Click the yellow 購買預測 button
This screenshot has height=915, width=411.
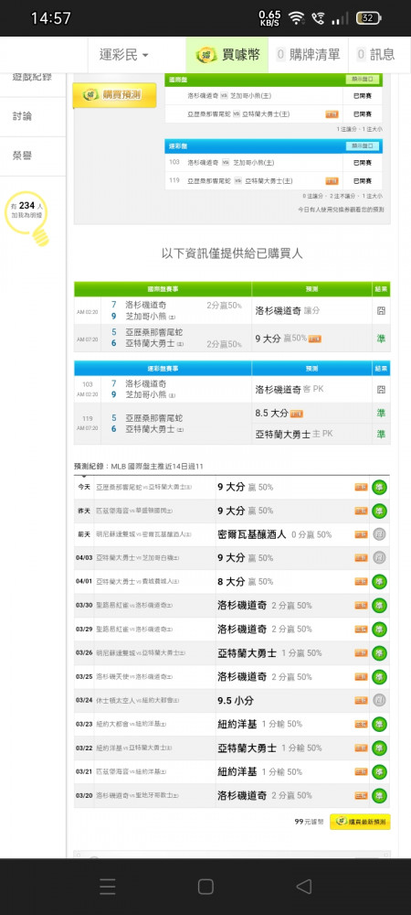pyautogui.click(x=114, y=95)
